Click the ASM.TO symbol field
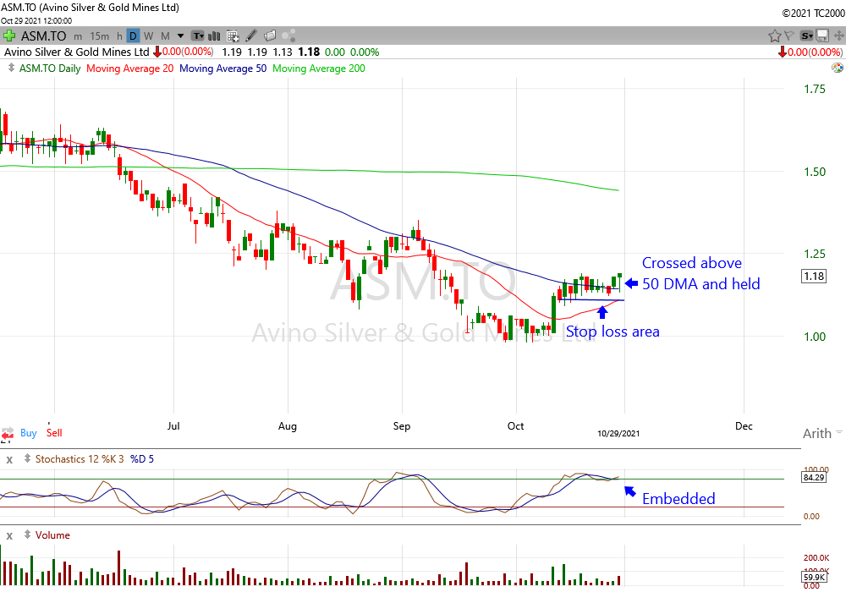 pyautogui.click(x=43, y=36)
